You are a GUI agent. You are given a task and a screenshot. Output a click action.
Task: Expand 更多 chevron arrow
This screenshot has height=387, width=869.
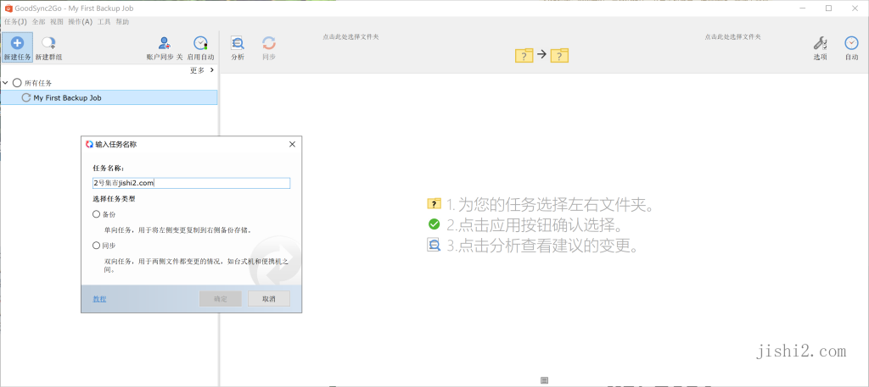pos(211,70)
